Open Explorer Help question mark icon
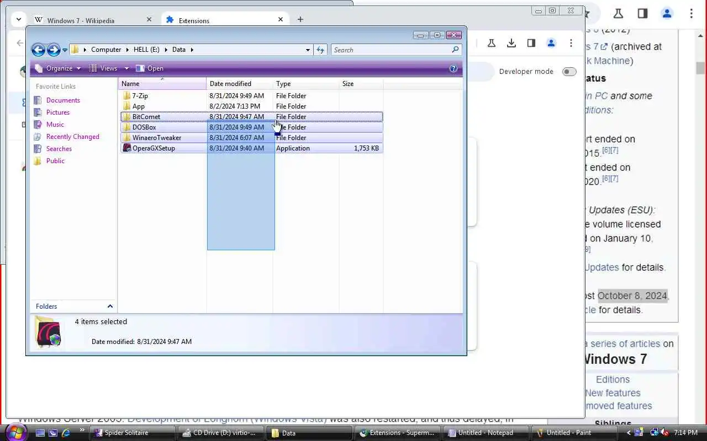Viewport: 707px width, 441px height. (x=453, y=68)
